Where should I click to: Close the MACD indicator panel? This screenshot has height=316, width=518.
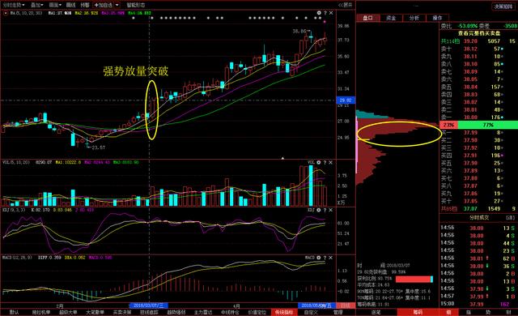(331, 257)
